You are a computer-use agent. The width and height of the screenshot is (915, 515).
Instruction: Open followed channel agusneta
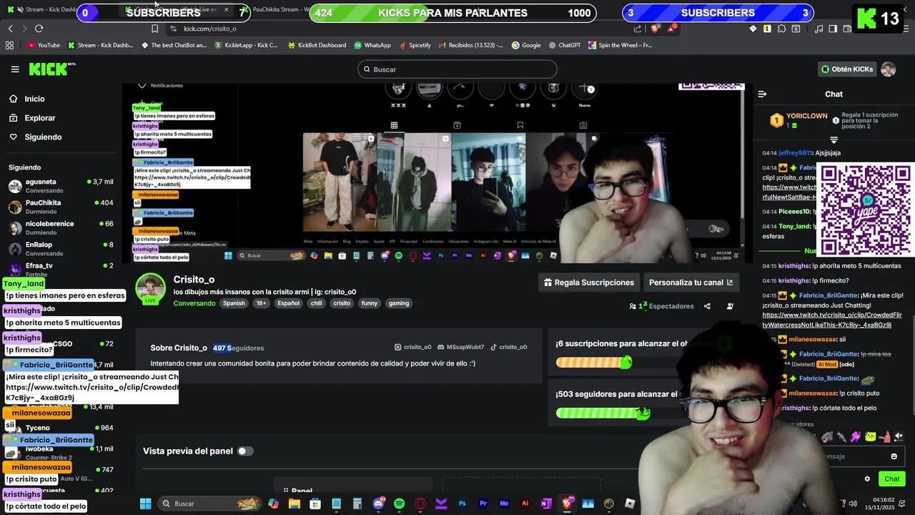pyautogui.click(x=61, y=186)
